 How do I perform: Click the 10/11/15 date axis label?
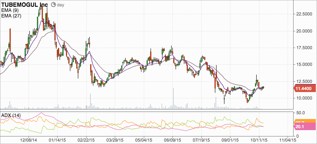(259, 140)
